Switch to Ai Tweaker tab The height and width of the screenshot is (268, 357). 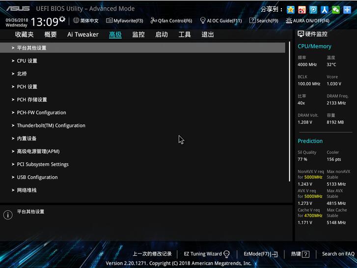point(83,34)
